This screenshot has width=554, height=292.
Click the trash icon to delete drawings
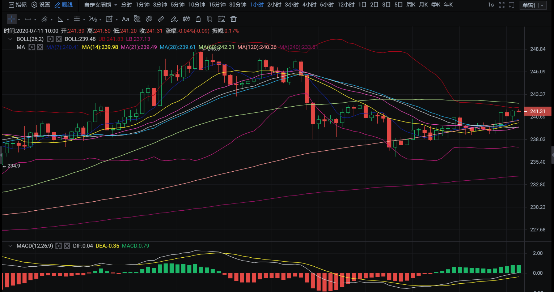pyautogui.click(x=234, y=19)
